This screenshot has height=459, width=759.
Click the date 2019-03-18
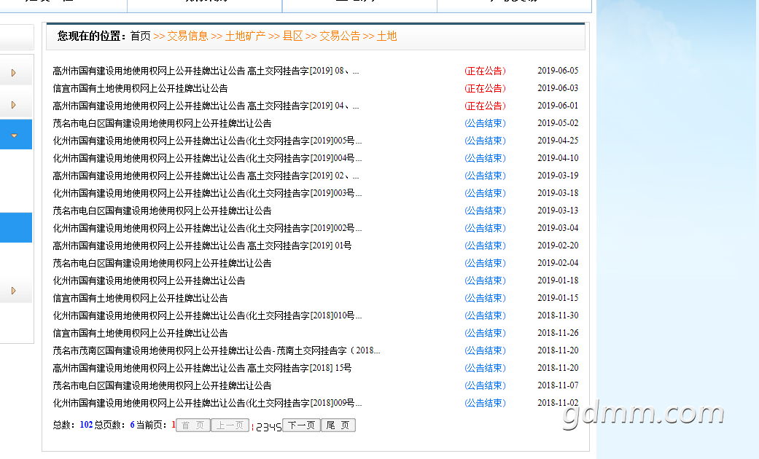point(558,193)
